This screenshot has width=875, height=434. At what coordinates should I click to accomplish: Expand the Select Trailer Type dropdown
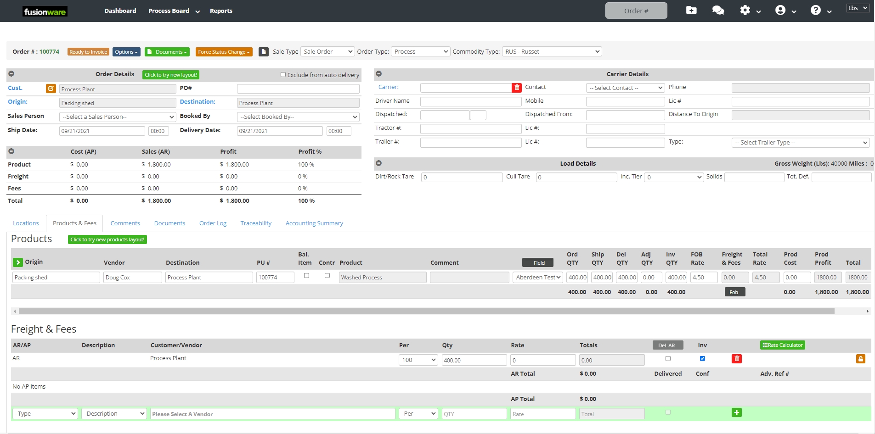(800, 143)
